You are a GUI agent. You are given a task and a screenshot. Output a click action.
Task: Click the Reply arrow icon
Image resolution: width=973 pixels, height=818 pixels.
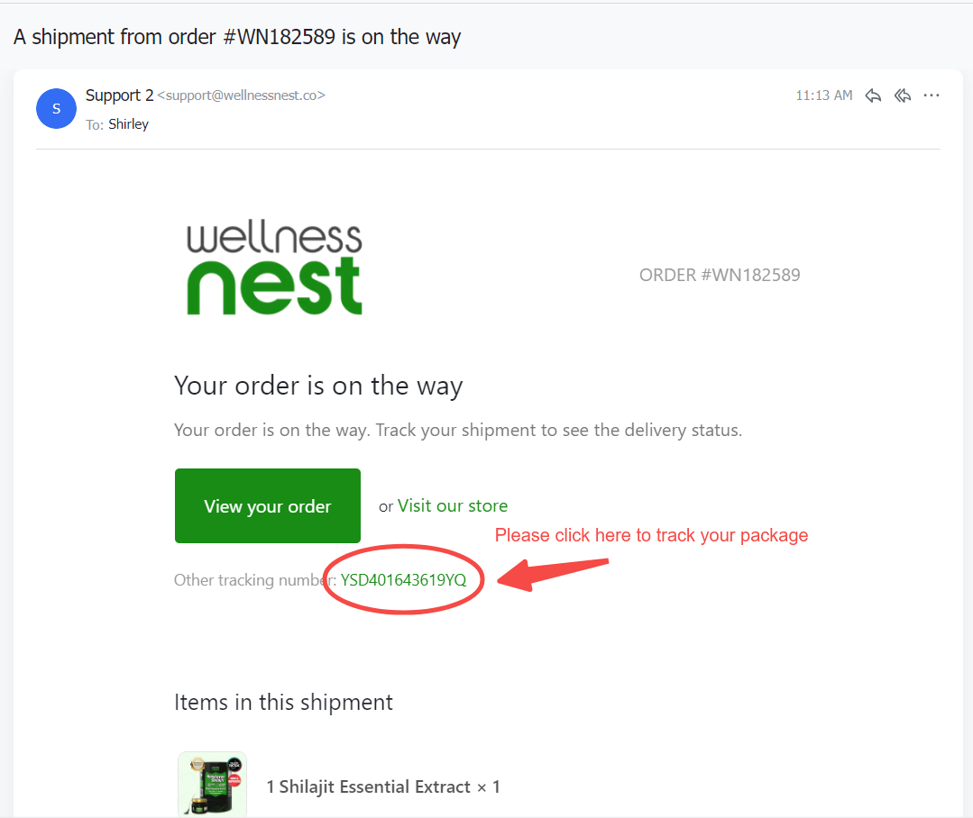(x=873, y=95)
